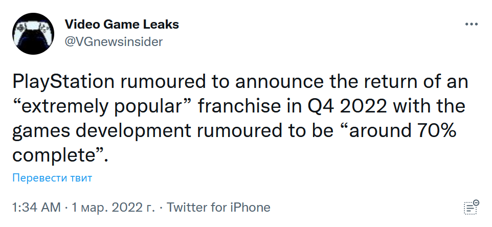492x227 pixels.
Task: Click the word announce in the tweet
Action: pos(279,82)
